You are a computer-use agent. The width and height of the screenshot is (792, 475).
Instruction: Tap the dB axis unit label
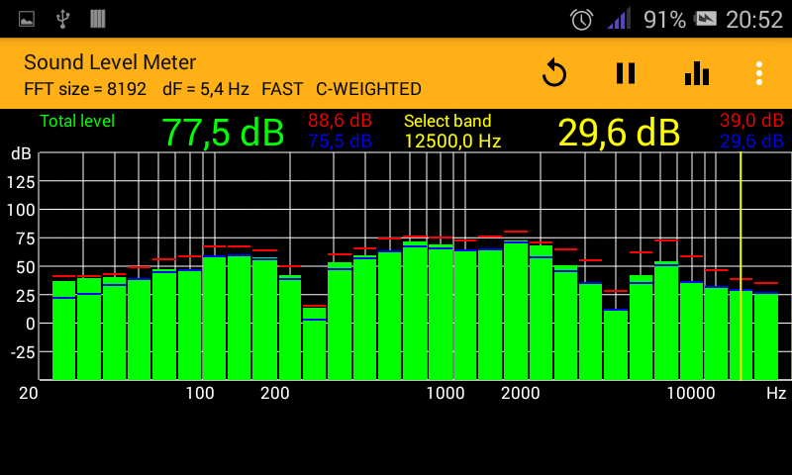click(x=21, y=153)
